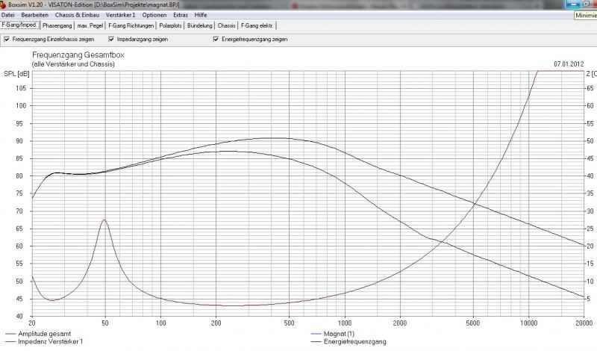
Task: Open the Bearbeiten menu
Action: pos(35,15)
